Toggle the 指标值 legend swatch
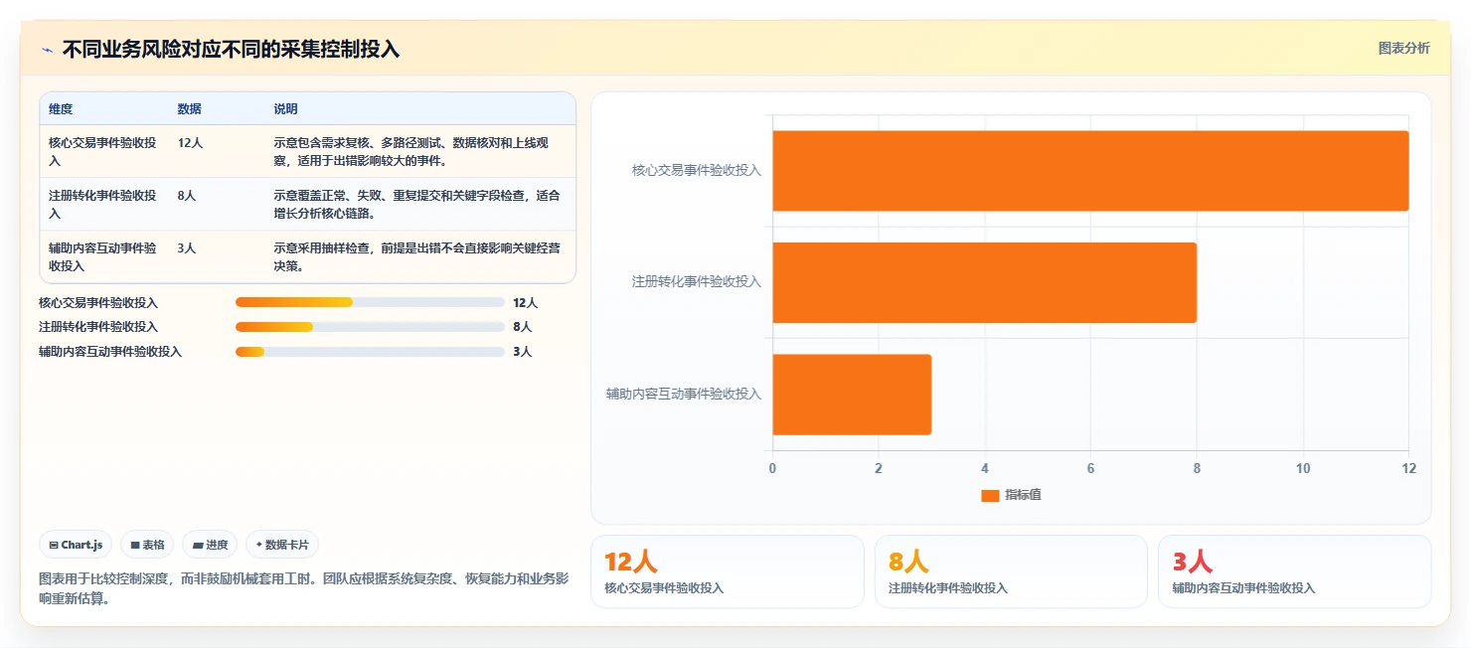This screenshot has height=648, width=1471. tap(990, 495)
